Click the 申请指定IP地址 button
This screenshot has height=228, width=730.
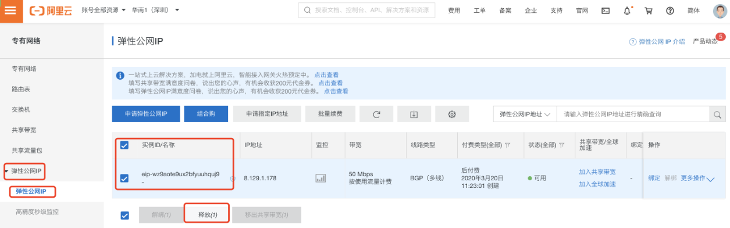tap(266, 115)
